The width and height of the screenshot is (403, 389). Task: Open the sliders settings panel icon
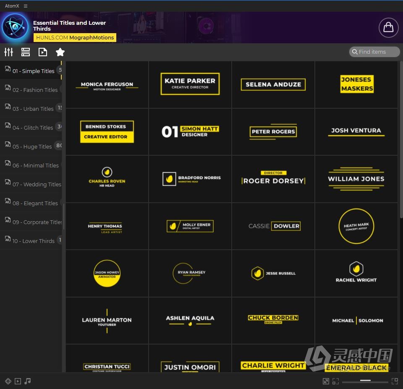click(x=8, y=52)
